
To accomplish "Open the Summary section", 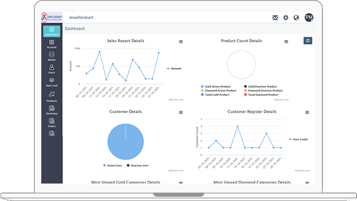I will (52, 110).
